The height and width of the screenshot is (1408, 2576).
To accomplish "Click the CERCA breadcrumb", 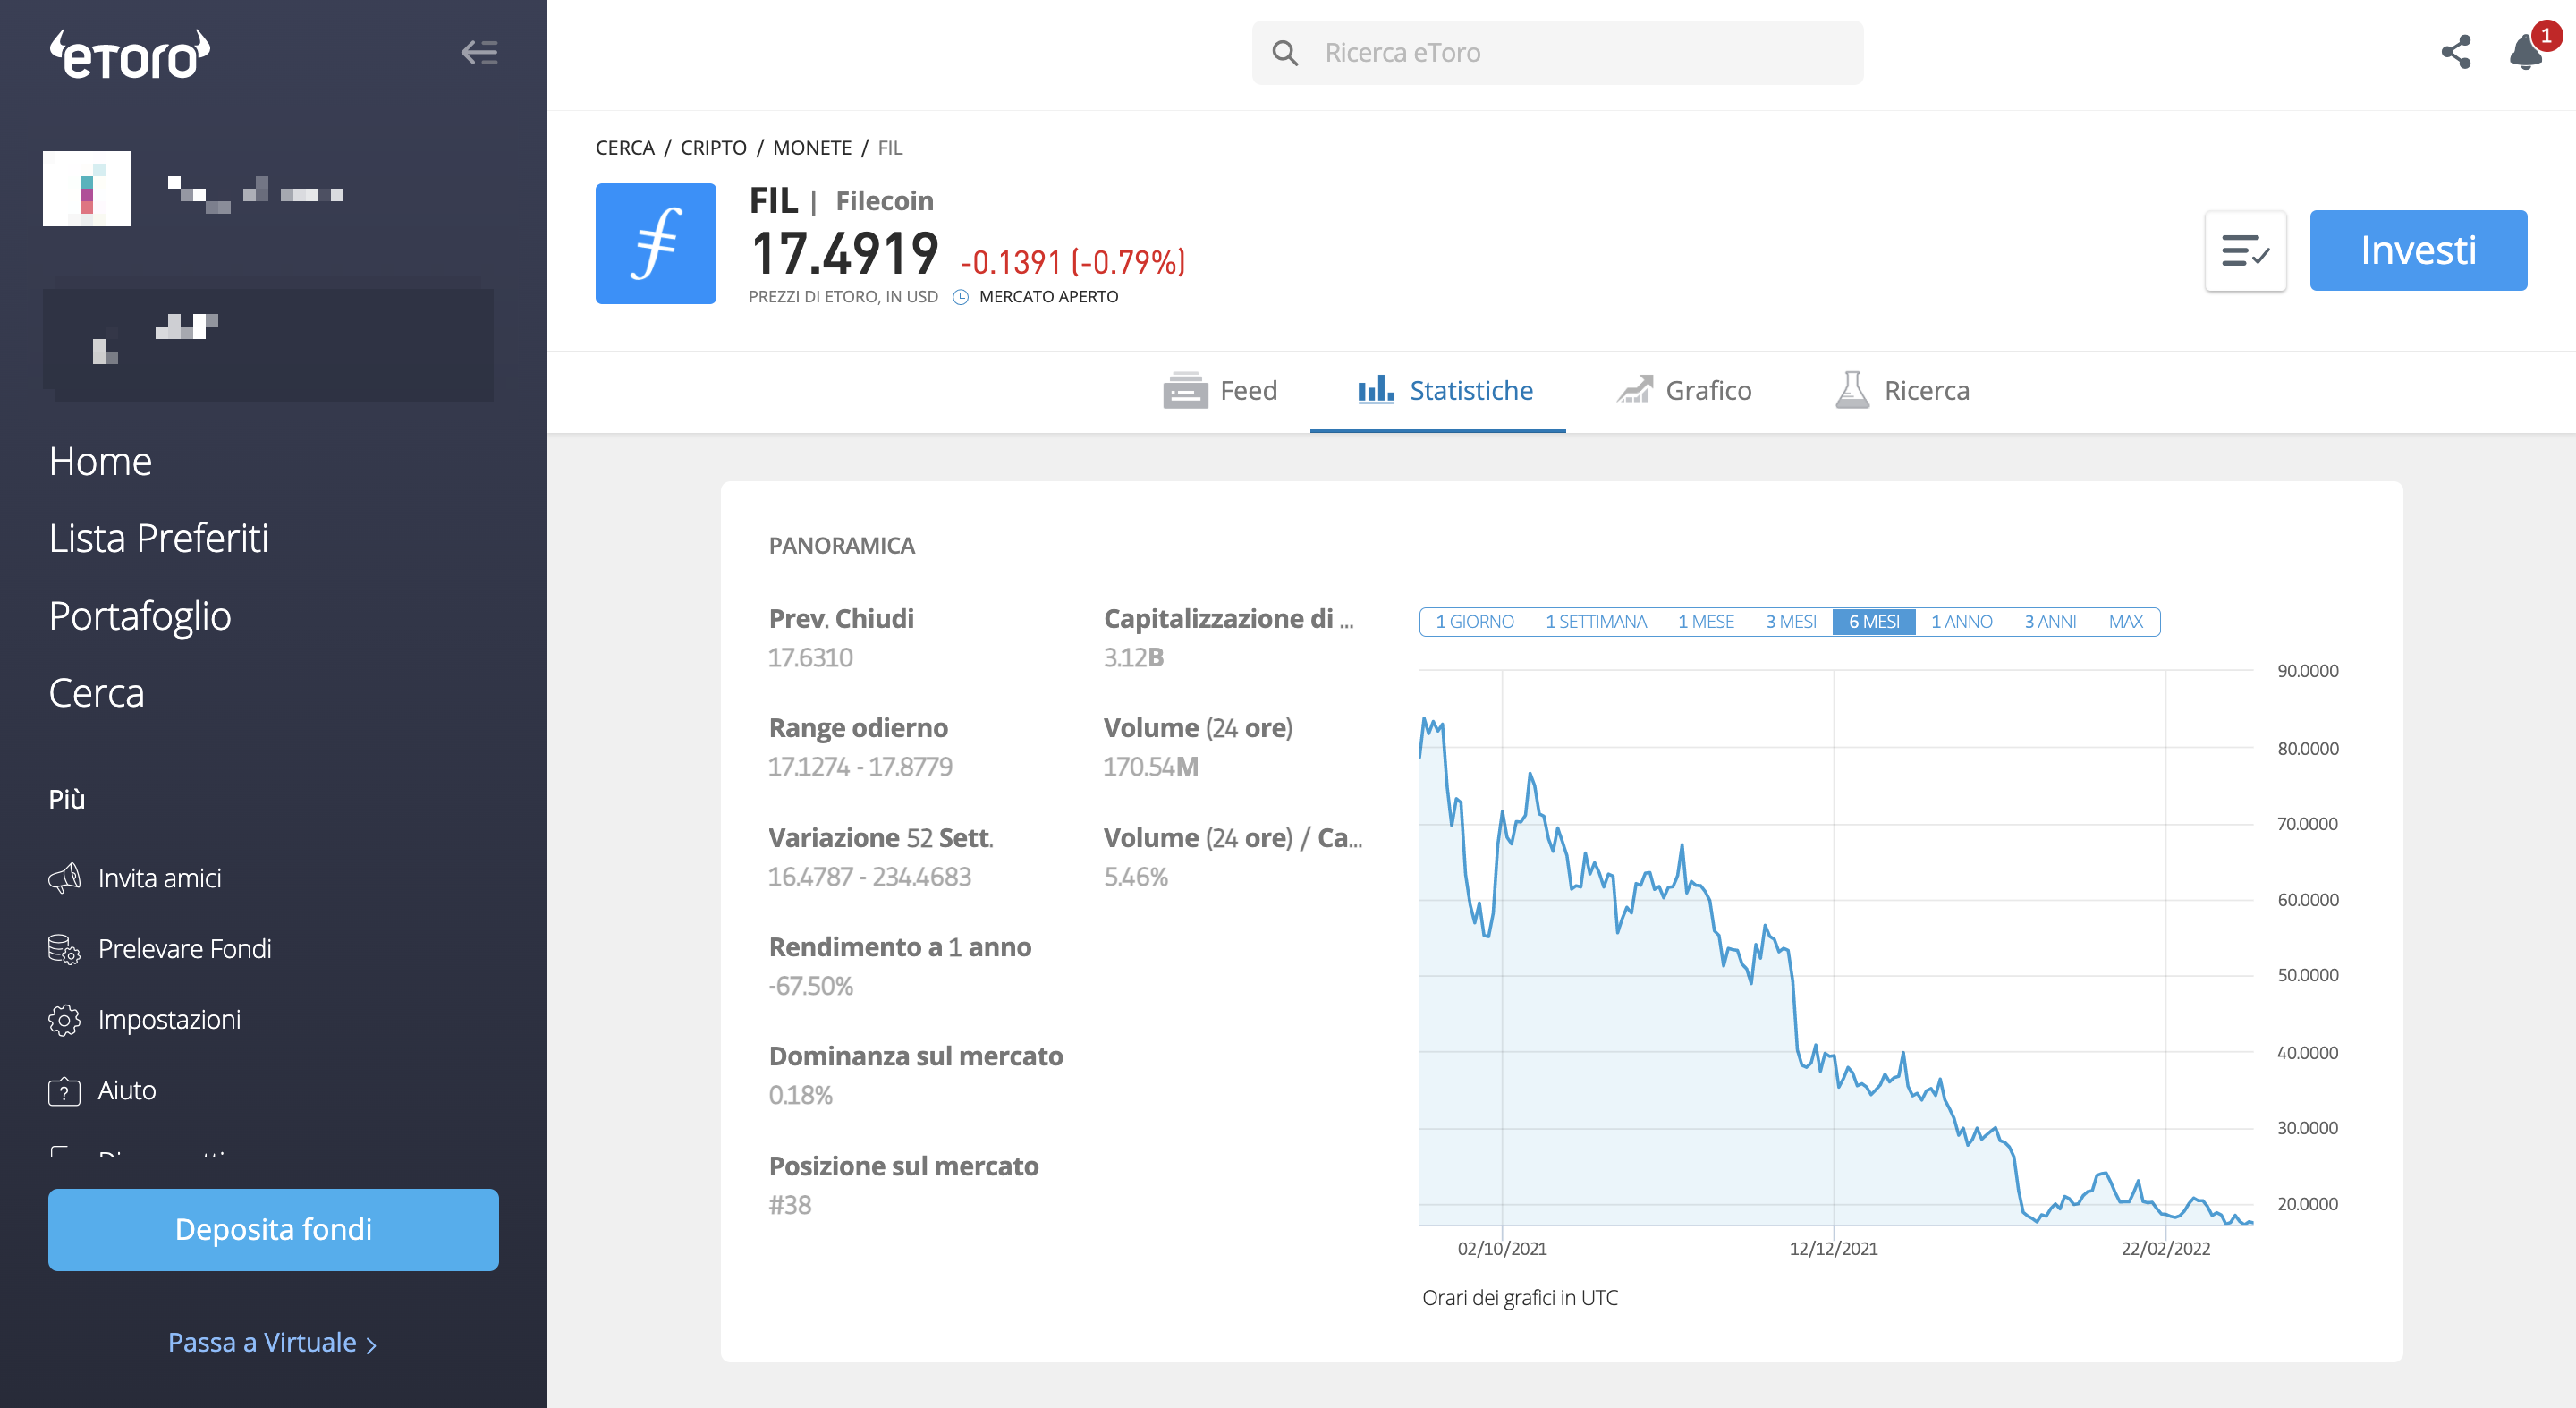I will click(625, 148).
